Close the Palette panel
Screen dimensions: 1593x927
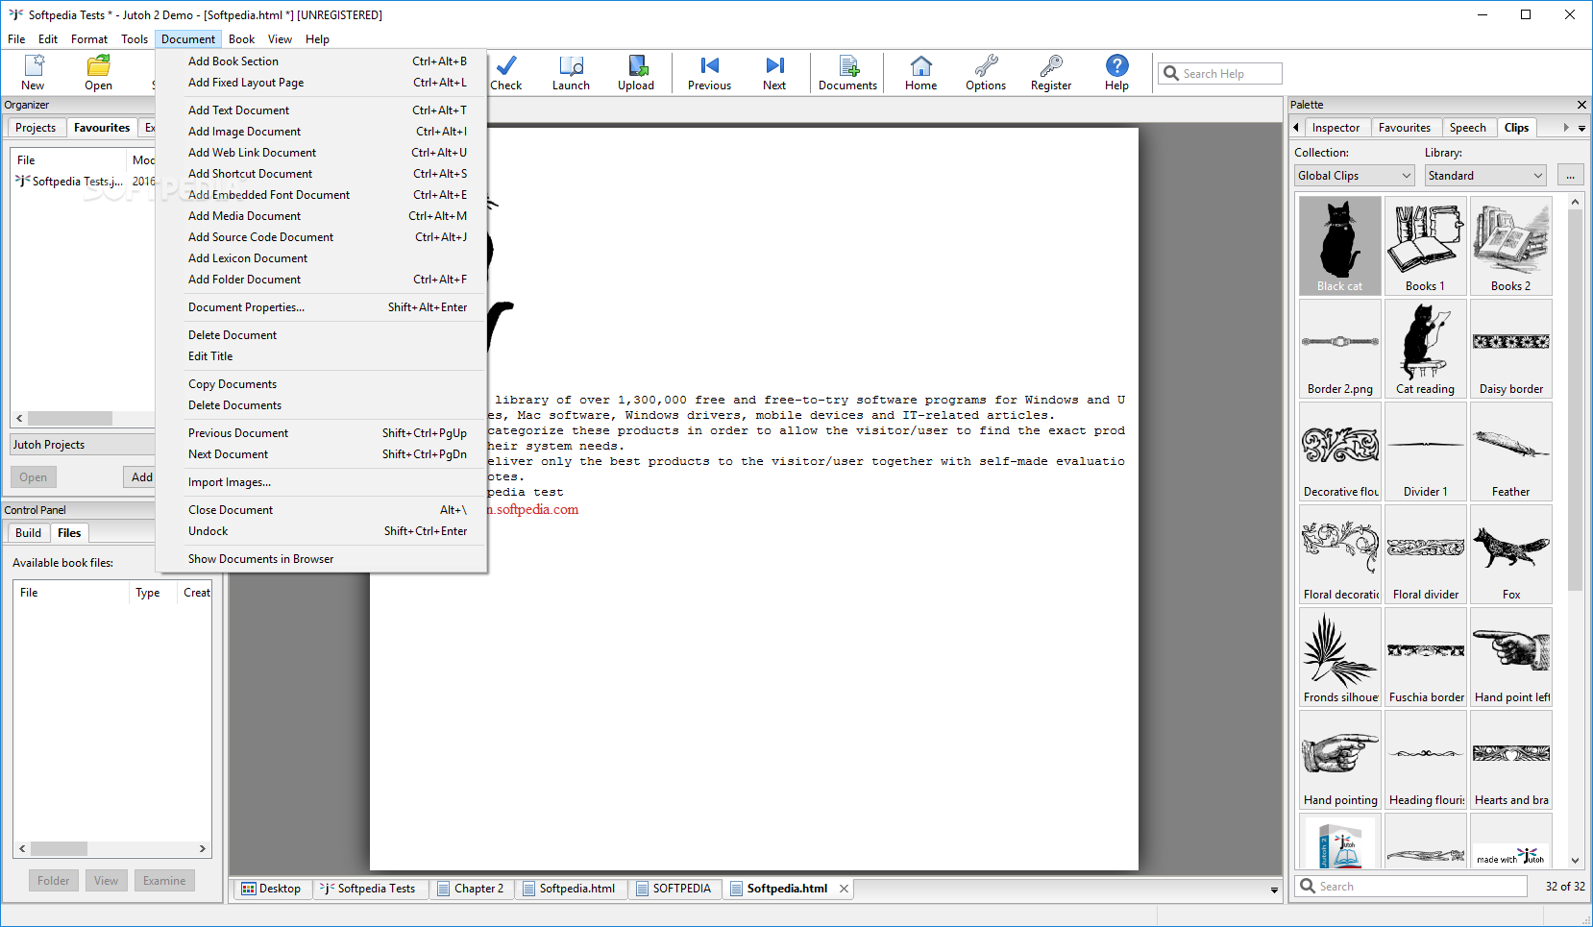pyautogui.click(x=1581, y=105)
